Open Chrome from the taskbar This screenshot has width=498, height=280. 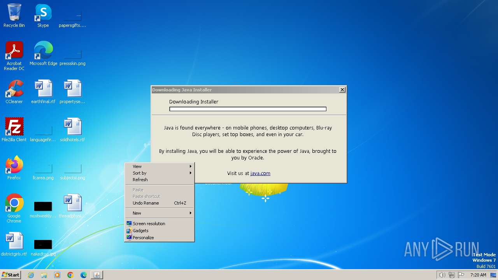click(x=70, y=275)
